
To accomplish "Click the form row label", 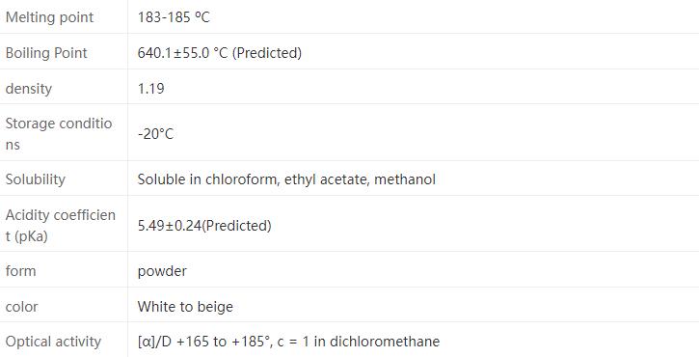I will click(x=20, y=271).
